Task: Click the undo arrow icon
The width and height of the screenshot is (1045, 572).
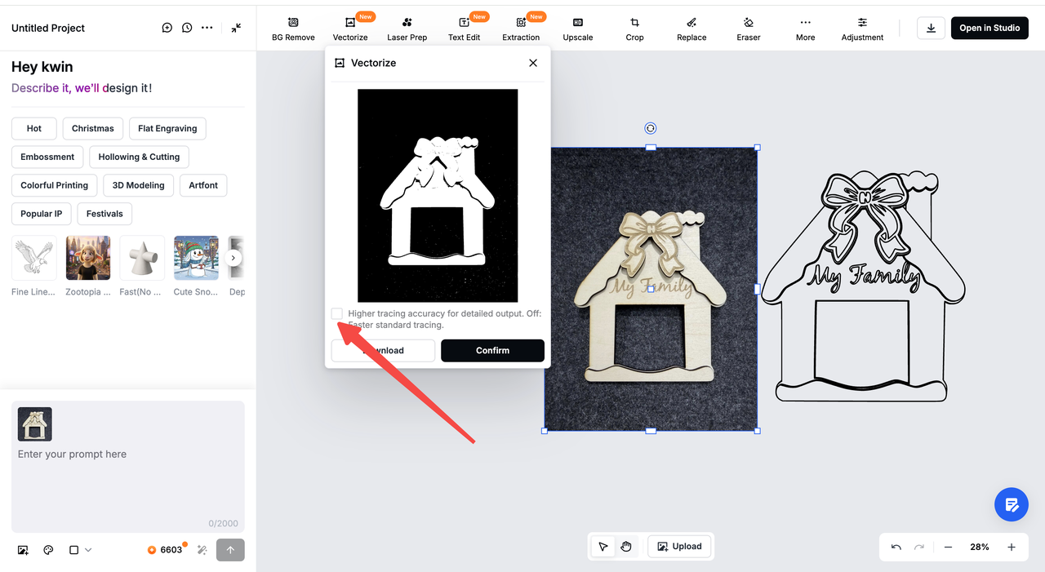Action: pos(896,548)
